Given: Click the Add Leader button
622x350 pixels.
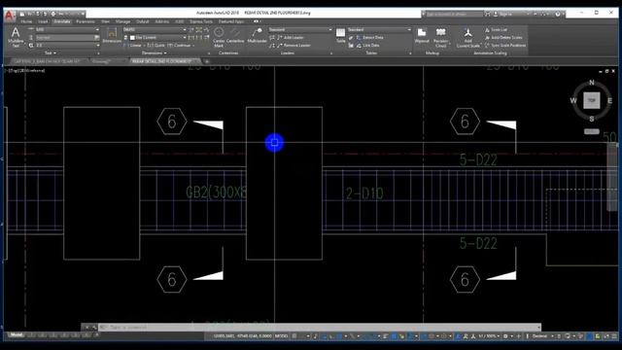Looking at the screenshot, I should [x=291, y=37].
